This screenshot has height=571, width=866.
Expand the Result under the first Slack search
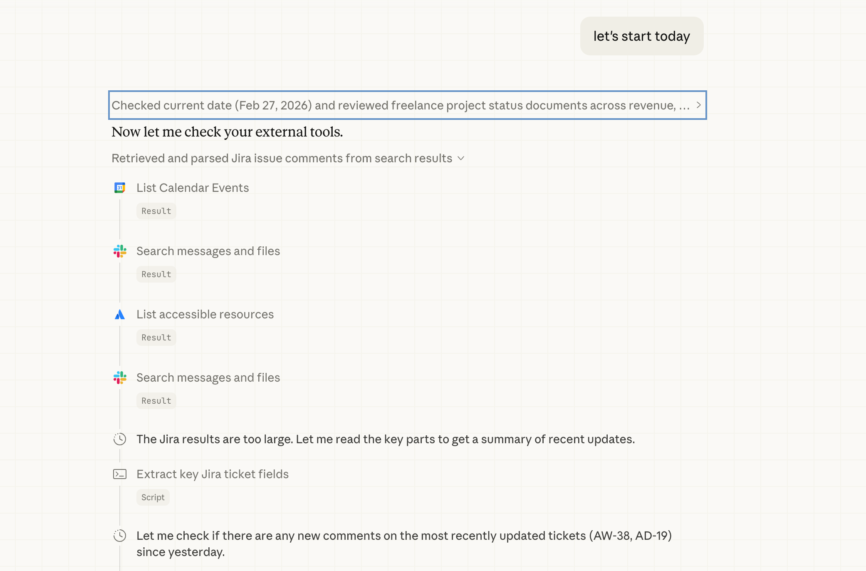156,274
